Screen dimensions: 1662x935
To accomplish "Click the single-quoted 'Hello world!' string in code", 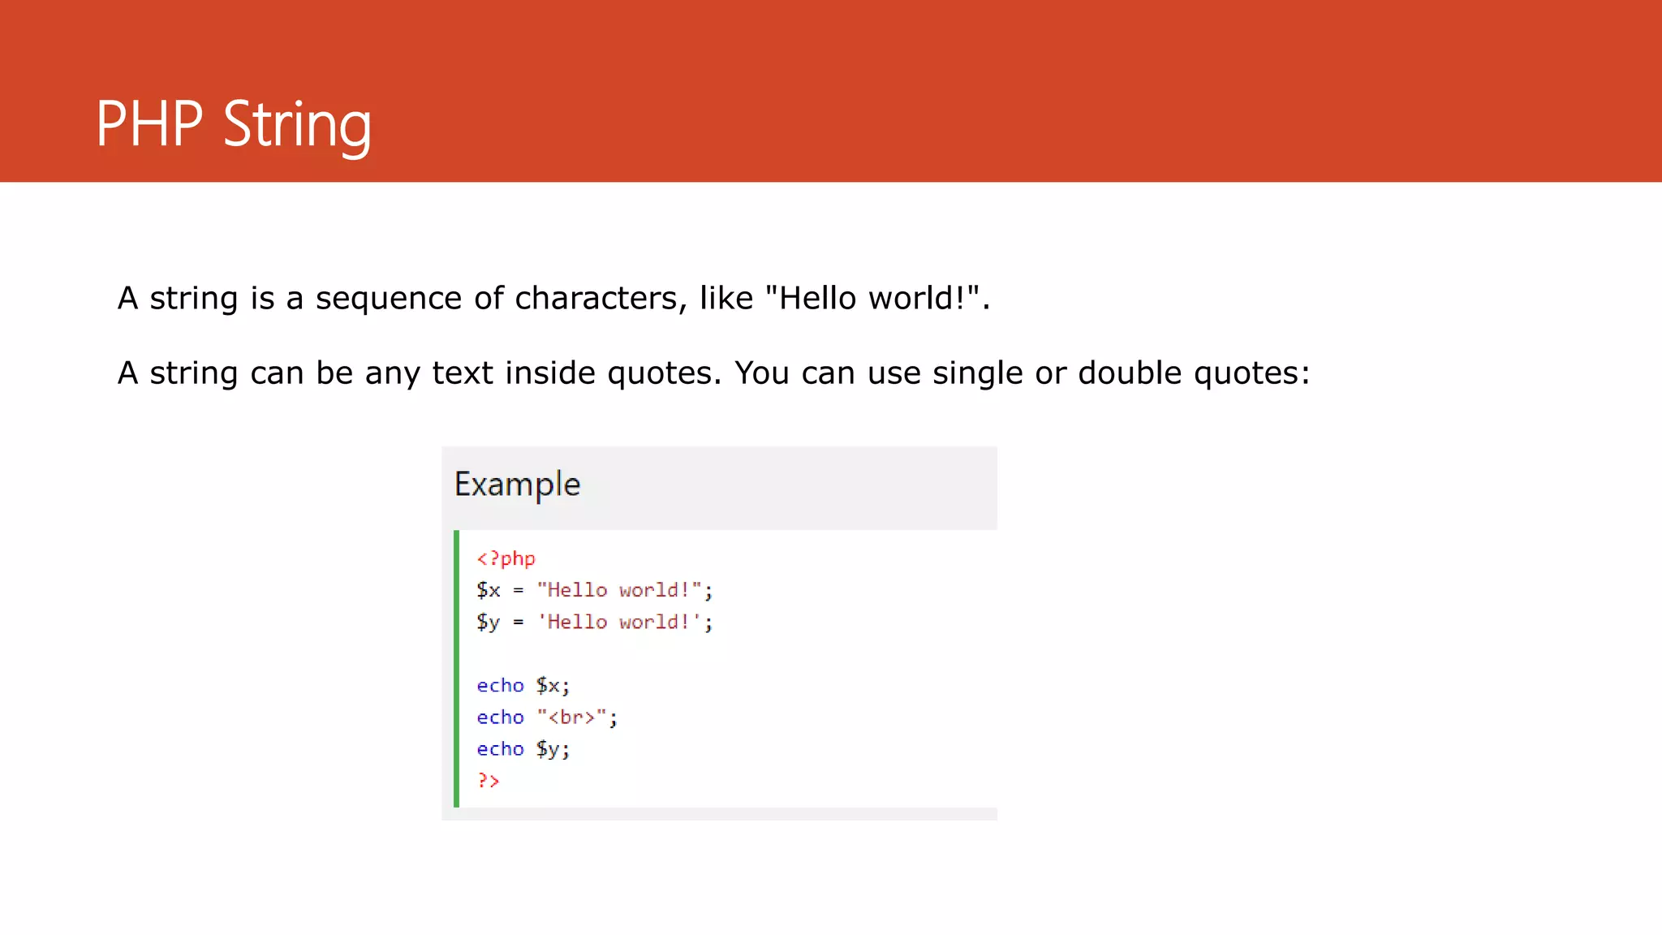I will (618, 623).
